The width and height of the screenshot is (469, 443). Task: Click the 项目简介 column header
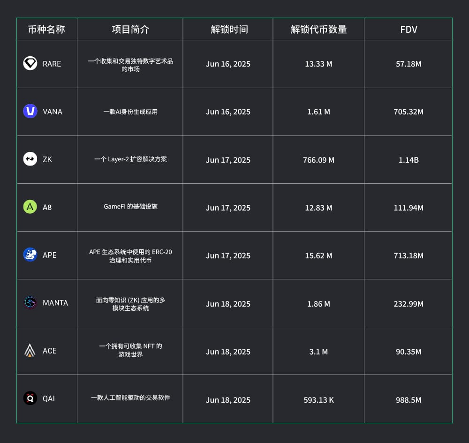click(130, 30)
